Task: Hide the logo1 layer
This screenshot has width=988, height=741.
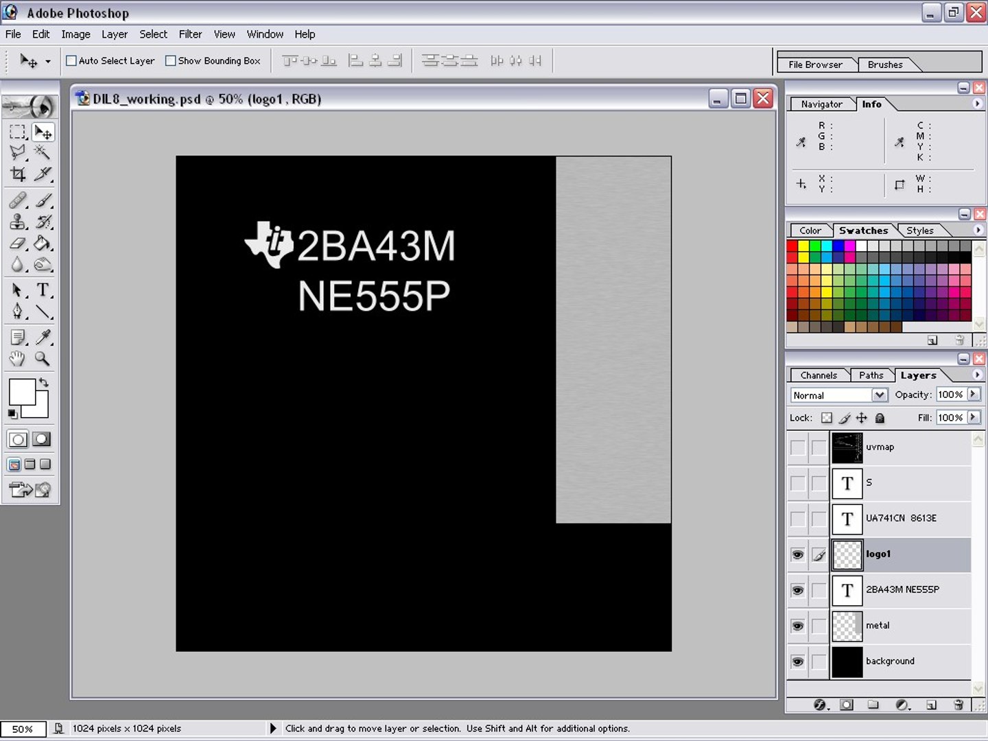Action: (x=797, y=554)
